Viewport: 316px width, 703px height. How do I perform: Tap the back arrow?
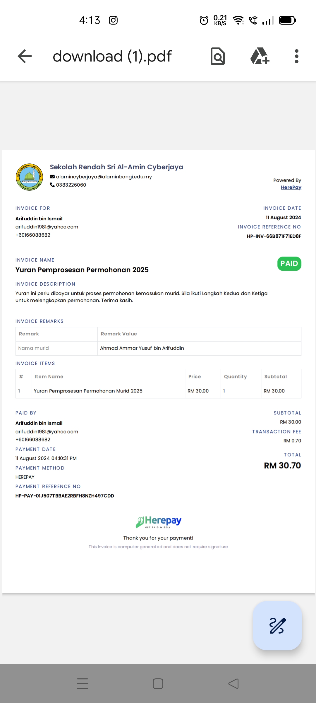(25, 56)
